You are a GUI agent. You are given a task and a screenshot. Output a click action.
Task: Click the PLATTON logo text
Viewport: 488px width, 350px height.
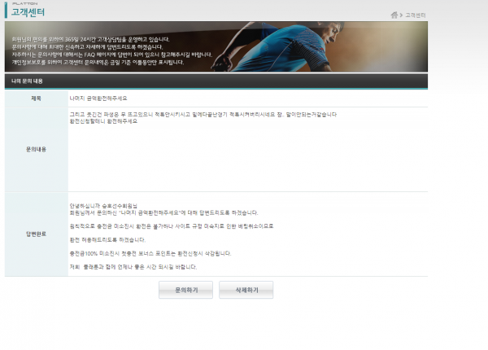click(25, 4)
